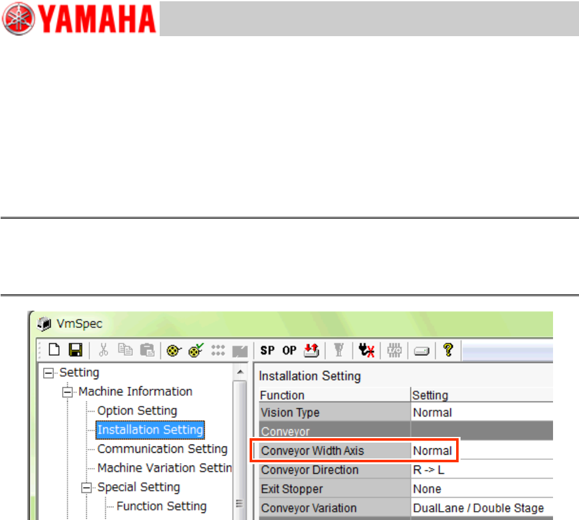
Task: Click the New file toolbar icon
Action: point(54,349)
